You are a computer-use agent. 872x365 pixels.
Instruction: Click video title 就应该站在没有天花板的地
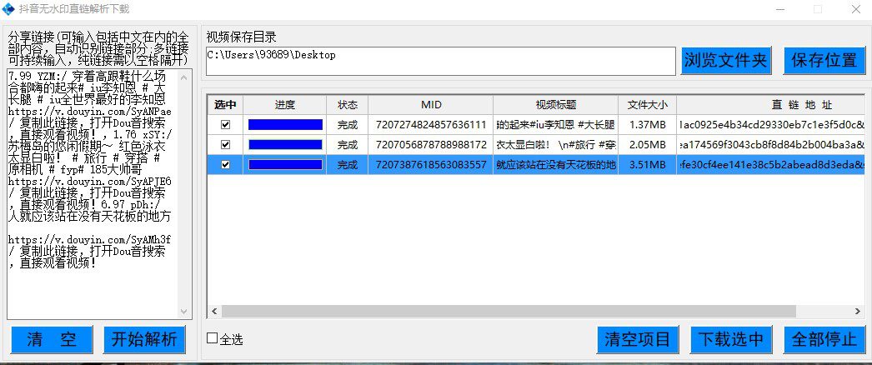click(555, 165)
